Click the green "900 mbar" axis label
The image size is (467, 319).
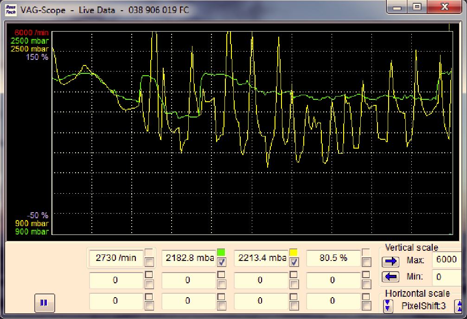[32, 231]
